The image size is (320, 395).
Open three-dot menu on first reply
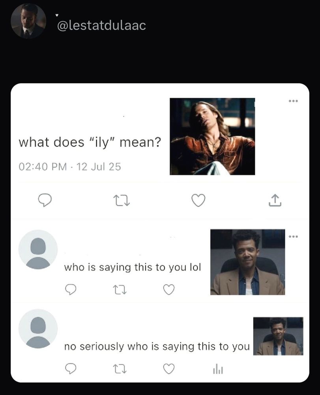(x=293, y=236)
